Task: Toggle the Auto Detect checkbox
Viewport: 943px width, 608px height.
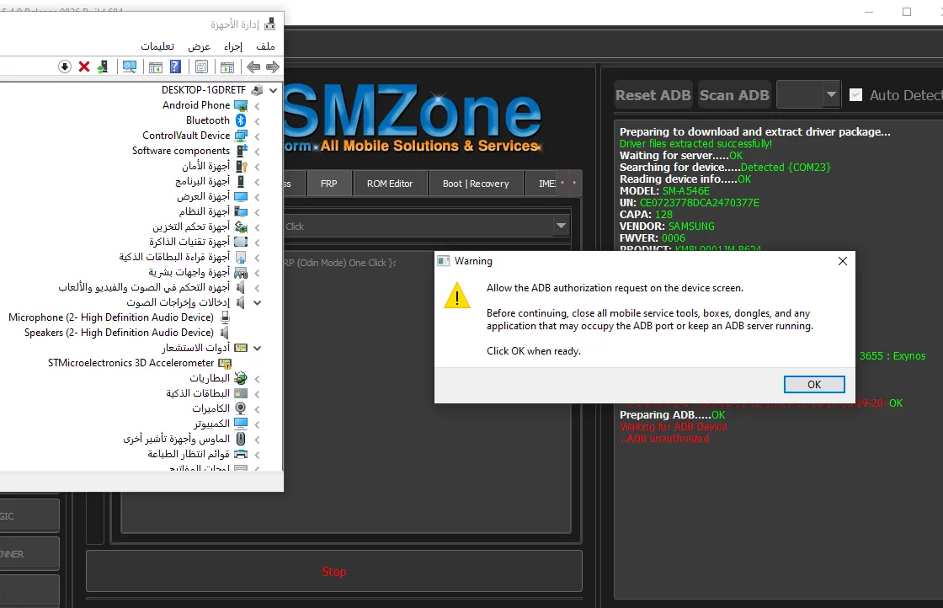Action: point(855,95)
